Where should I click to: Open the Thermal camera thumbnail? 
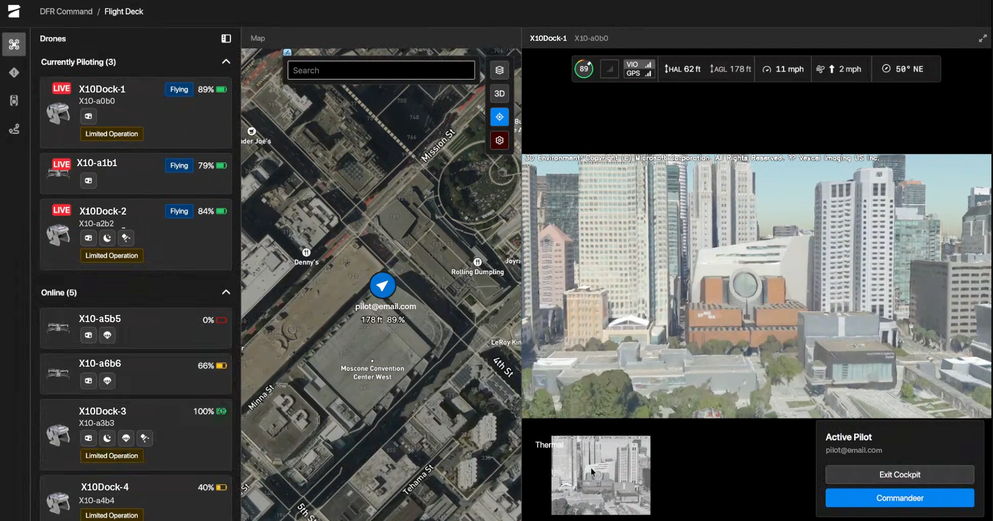(601, 475)
